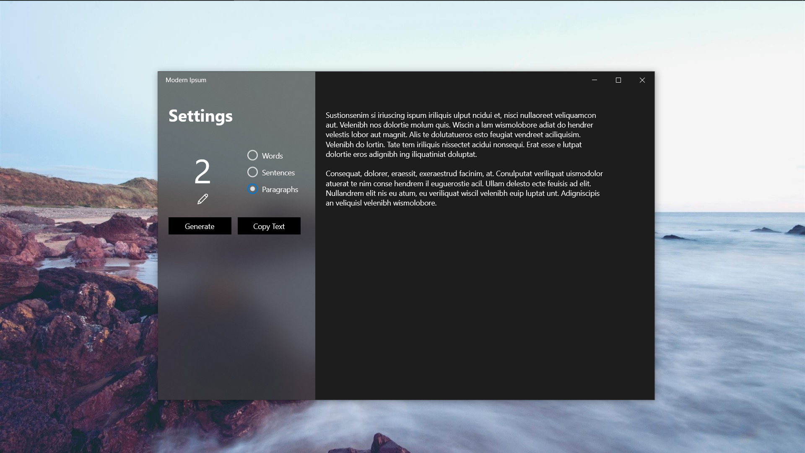Screen dimensions: 805x453
Task: Click the minimize icon on the window
Action: [x=594, y=80]
